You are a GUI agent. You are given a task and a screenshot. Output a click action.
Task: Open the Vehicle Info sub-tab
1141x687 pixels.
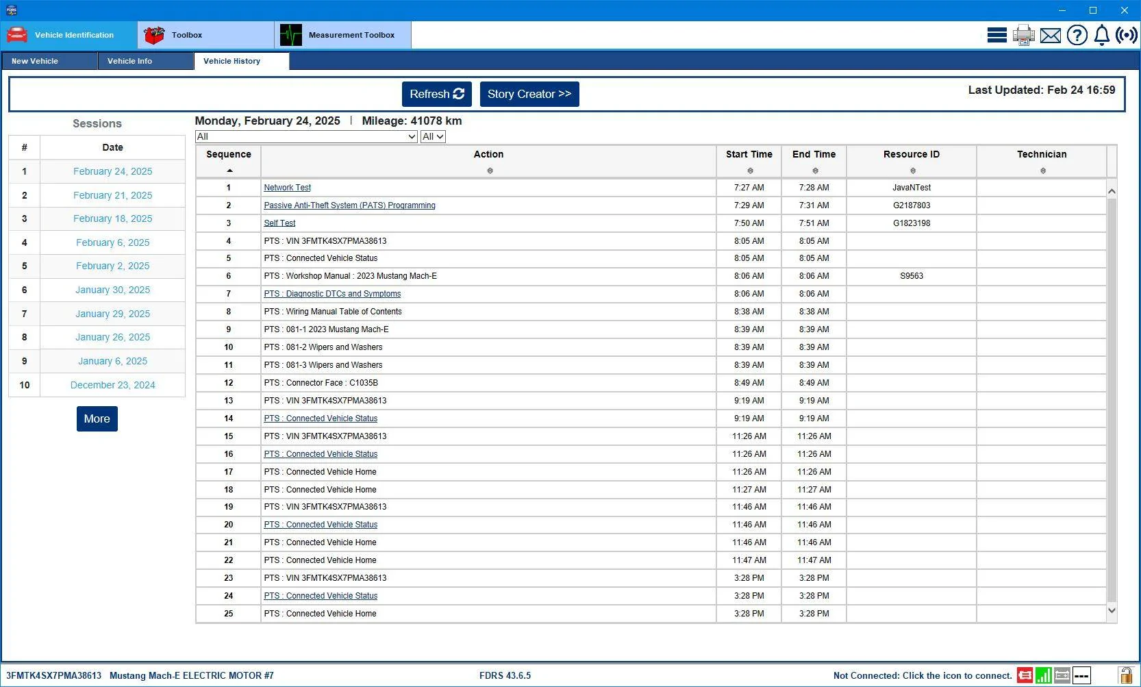point(146,61)
